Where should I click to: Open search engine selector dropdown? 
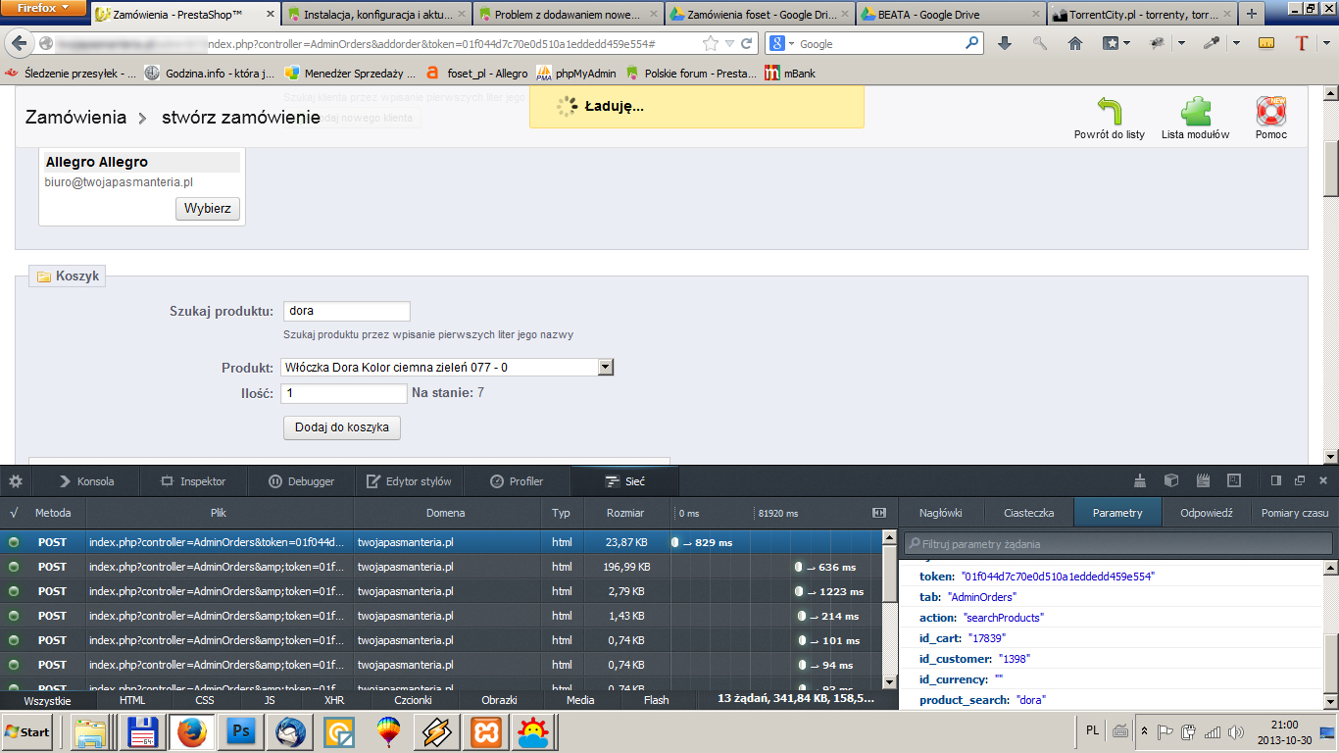click(x=779, y=44)
